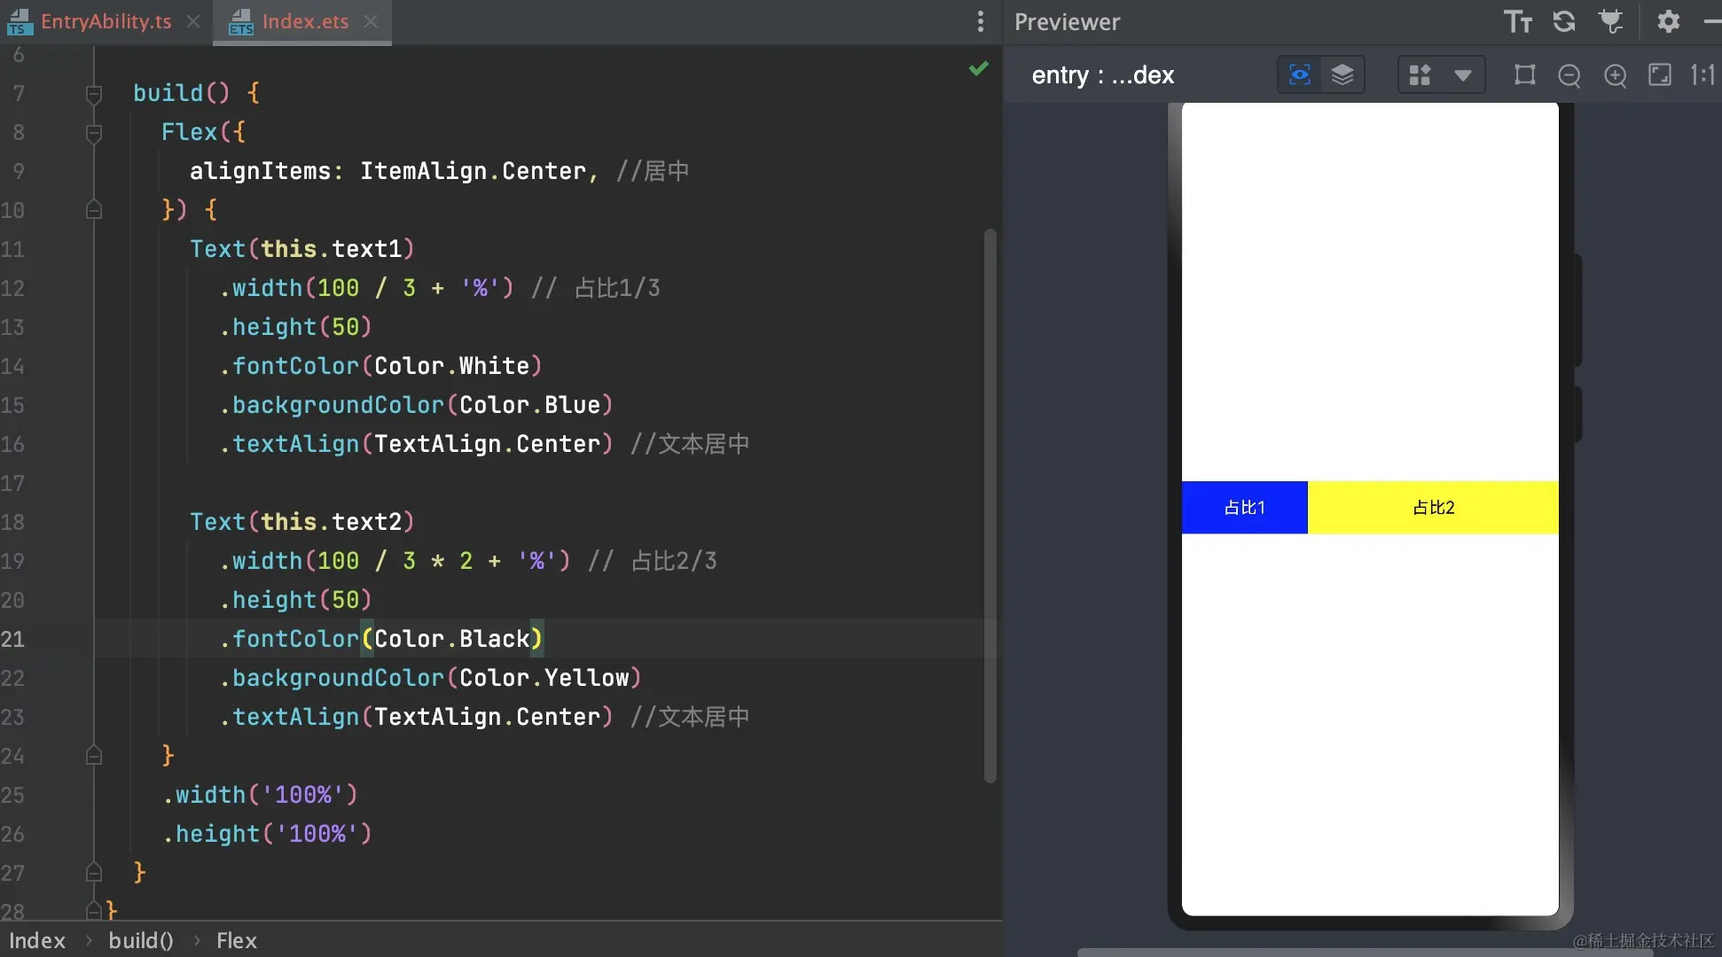Screen dimensions: 1722x957
Task: Zoom in the preview
Action: pos(1615,75)
